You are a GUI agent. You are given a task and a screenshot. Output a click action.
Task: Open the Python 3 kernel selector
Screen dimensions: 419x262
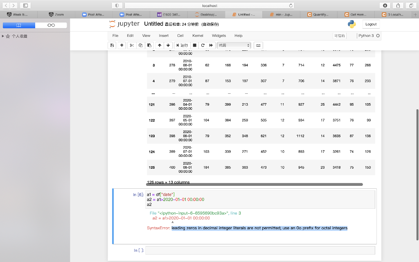click(x=367, y=36)
